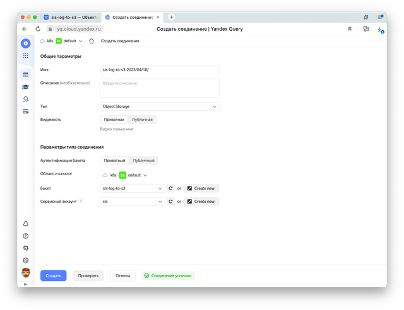Open the all-services grid icon in sidebar
Viewport: 404px width, 310px height.
[25, 55]
